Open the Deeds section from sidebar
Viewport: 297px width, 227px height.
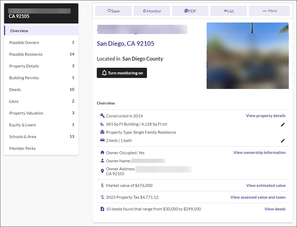pyautogui.click(x=15, y=89)
